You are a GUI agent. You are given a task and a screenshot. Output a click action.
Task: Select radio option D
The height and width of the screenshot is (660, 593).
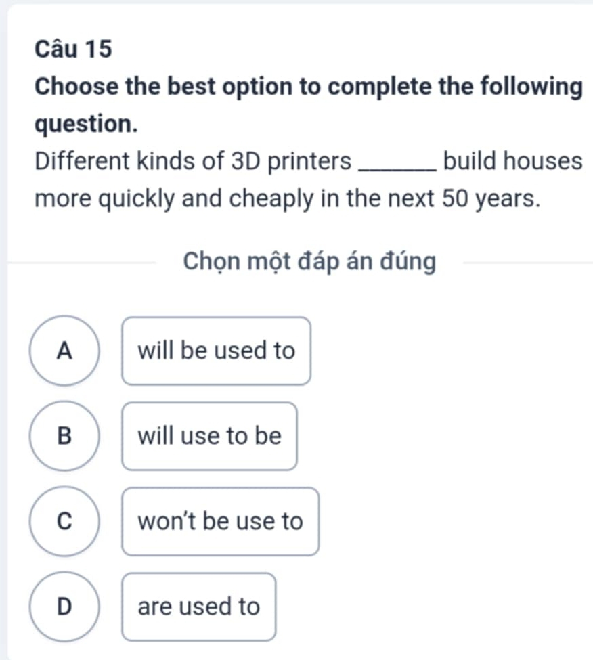[64, 607]
